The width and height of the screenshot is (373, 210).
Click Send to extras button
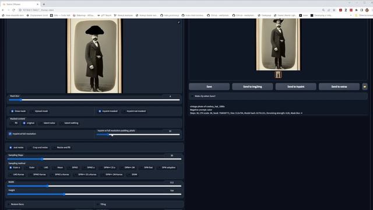coord(339,87)
